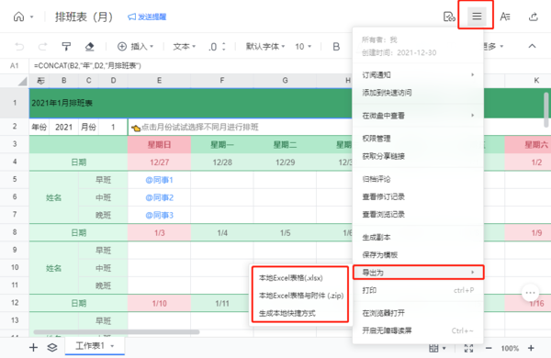Click the home icon
Viewport: 551px width, 358px height.
[18, 17]
